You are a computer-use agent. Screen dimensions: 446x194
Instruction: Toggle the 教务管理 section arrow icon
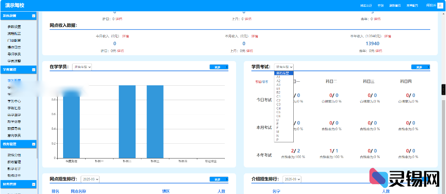pos(34,144)
